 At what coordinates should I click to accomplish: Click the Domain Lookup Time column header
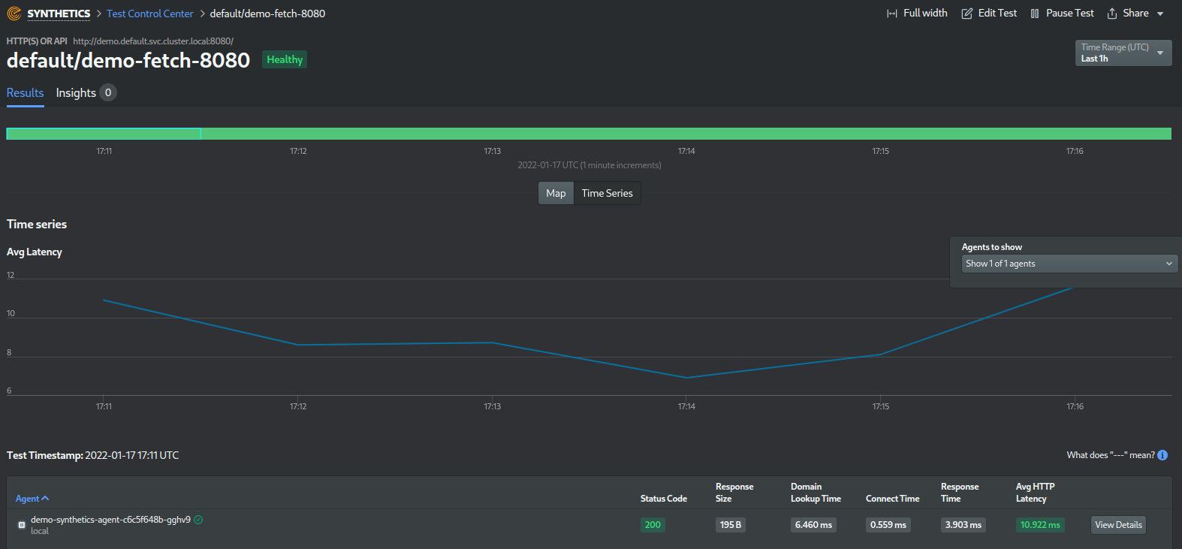816,493
